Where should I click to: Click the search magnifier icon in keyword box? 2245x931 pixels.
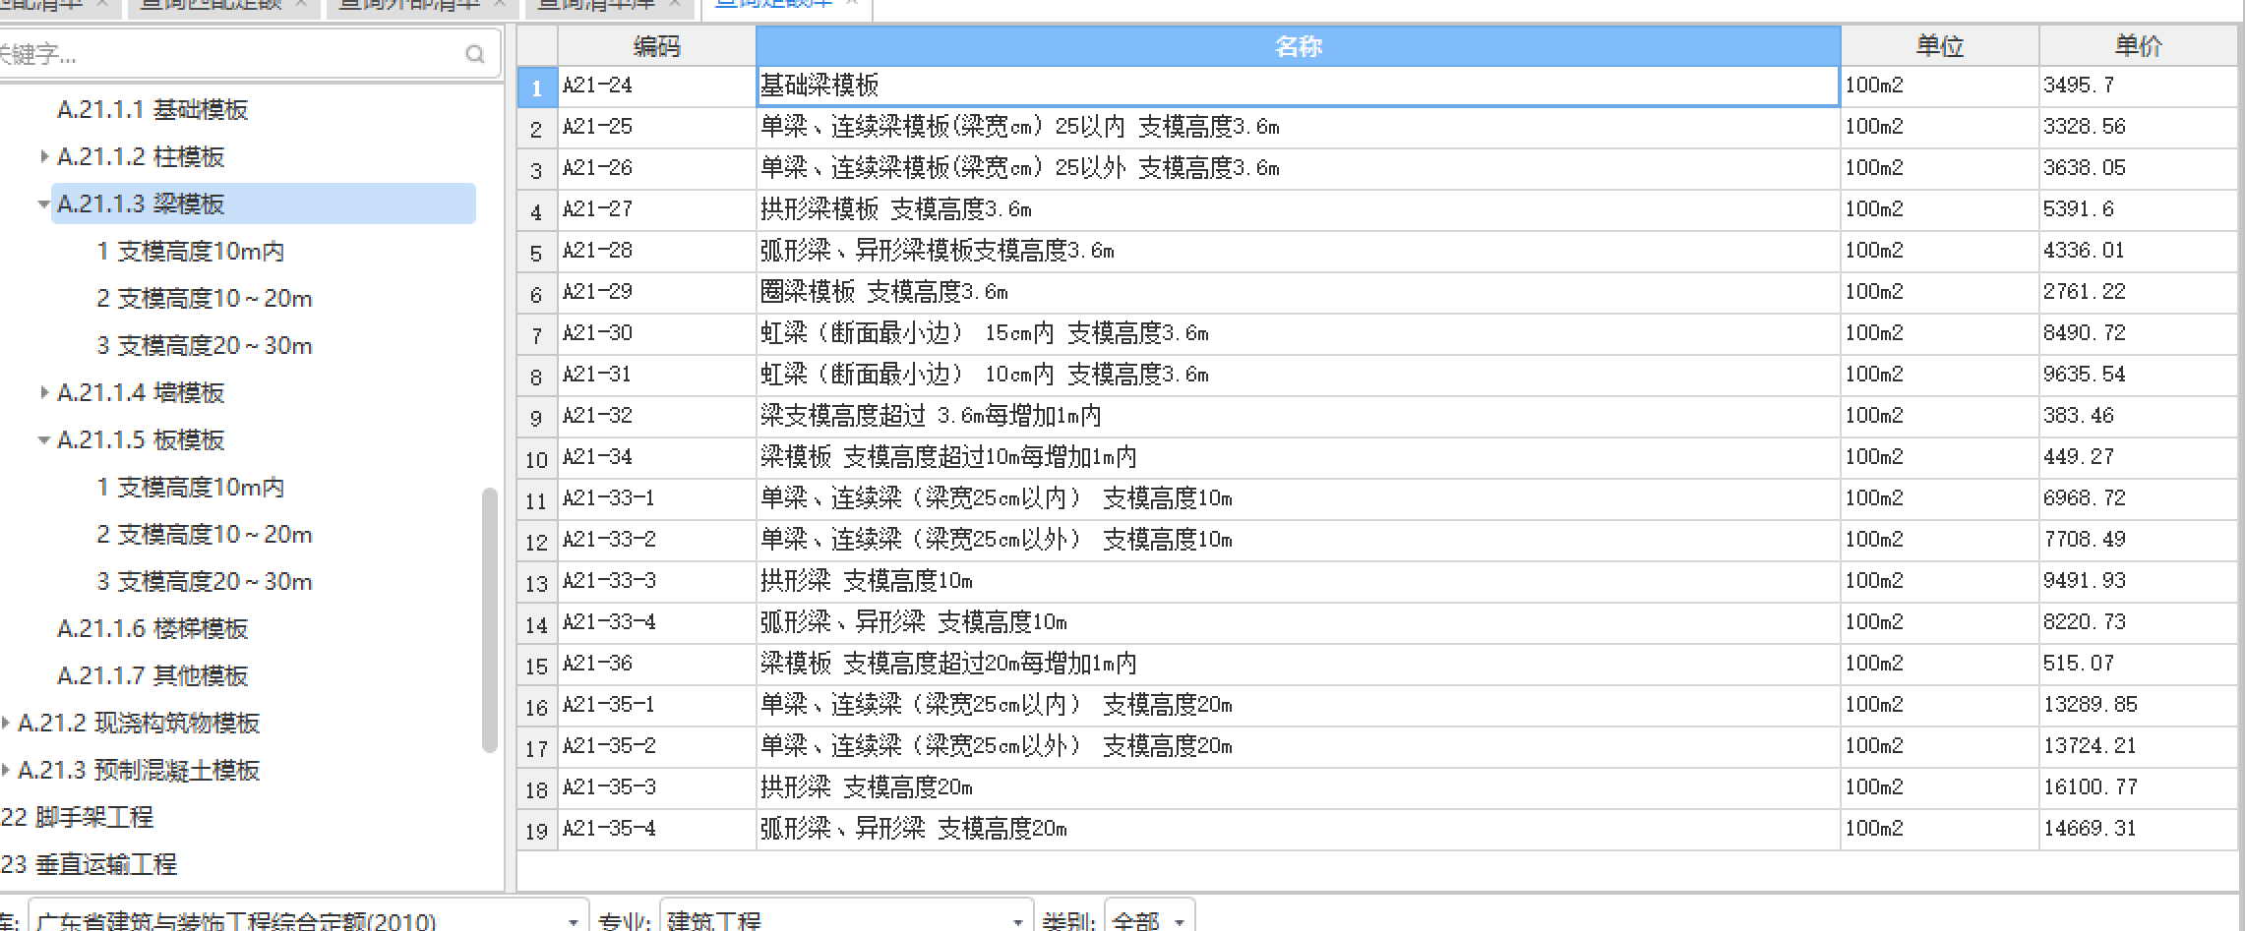click(x=475, y=54)
